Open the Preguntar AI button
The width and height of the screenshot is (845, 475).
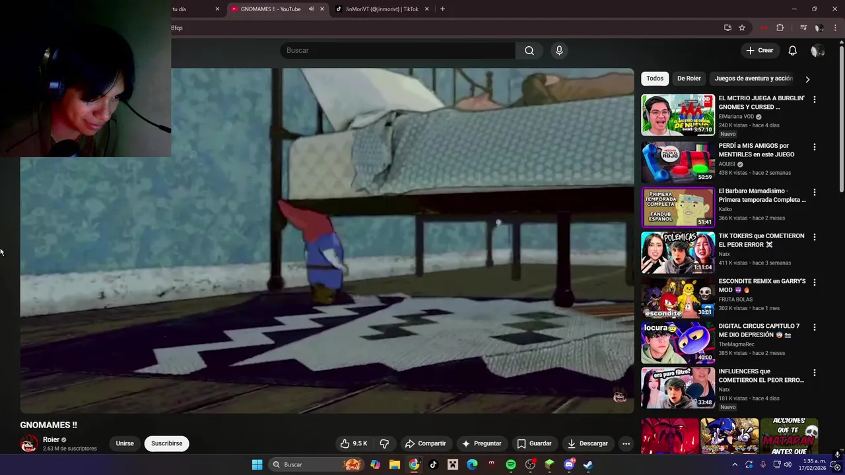pos(482,443)
